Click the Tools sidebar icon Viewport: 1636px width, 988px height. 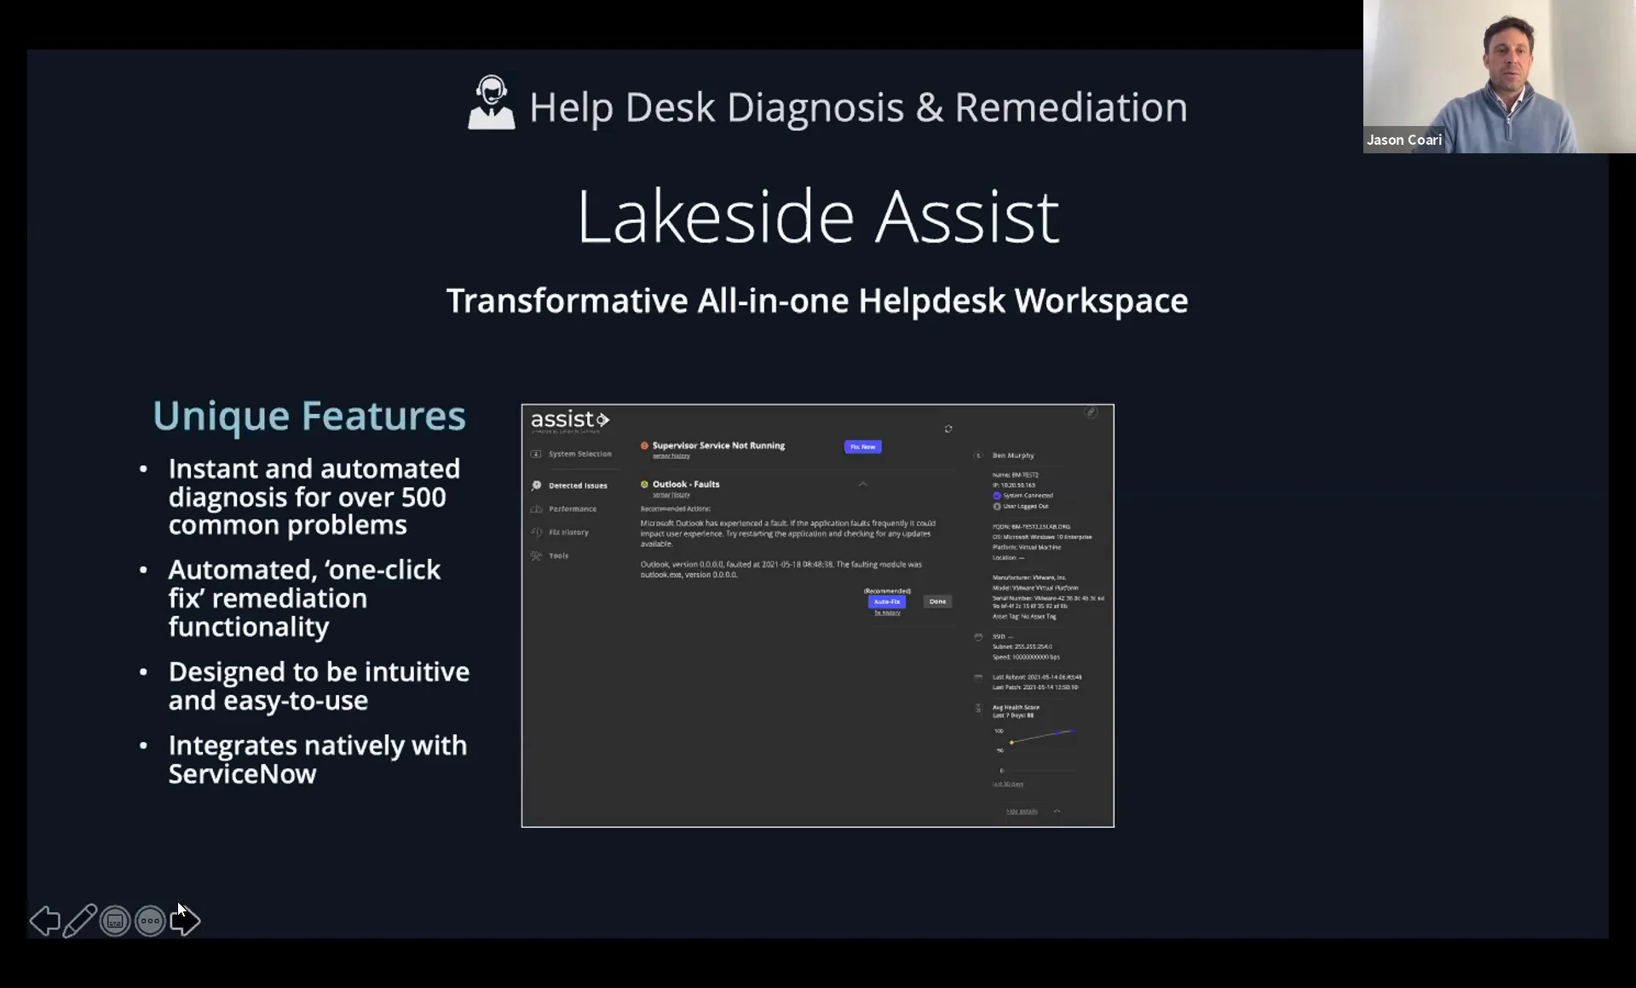click(536, 555)
